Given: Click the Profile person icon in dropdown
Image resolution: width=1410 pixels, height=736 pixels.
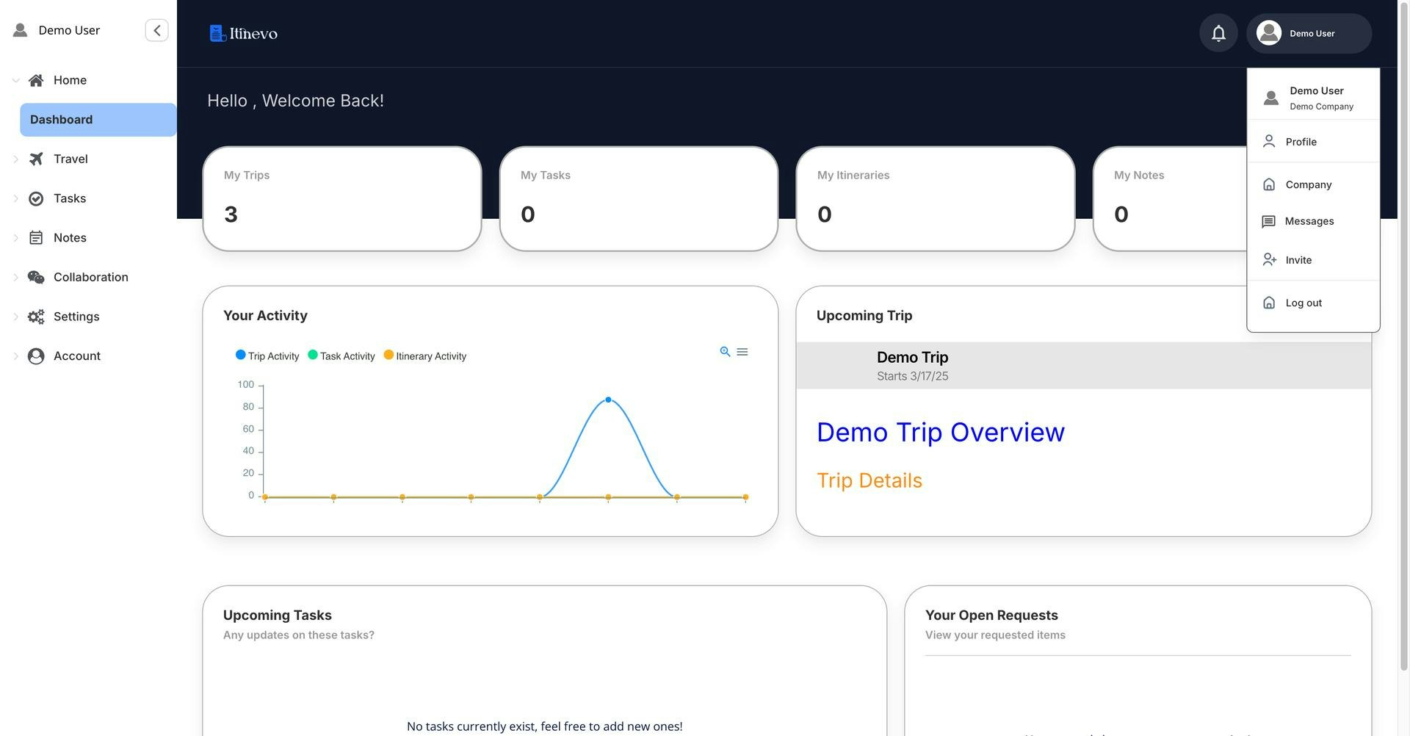Looking at the screenshot, I should pyautogui.click(x=1269, y=141).
